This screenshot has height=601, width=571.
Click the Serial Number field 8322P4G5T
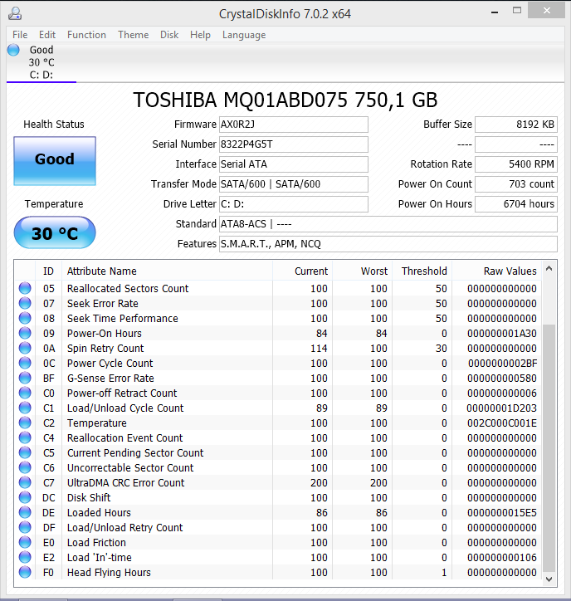tap(294, 144)
